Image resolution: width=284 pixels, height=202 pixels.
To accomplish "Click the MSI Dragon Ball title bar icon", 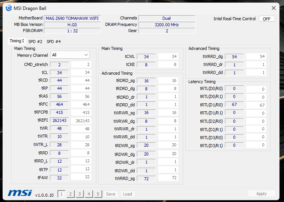I will pos(8,8).
